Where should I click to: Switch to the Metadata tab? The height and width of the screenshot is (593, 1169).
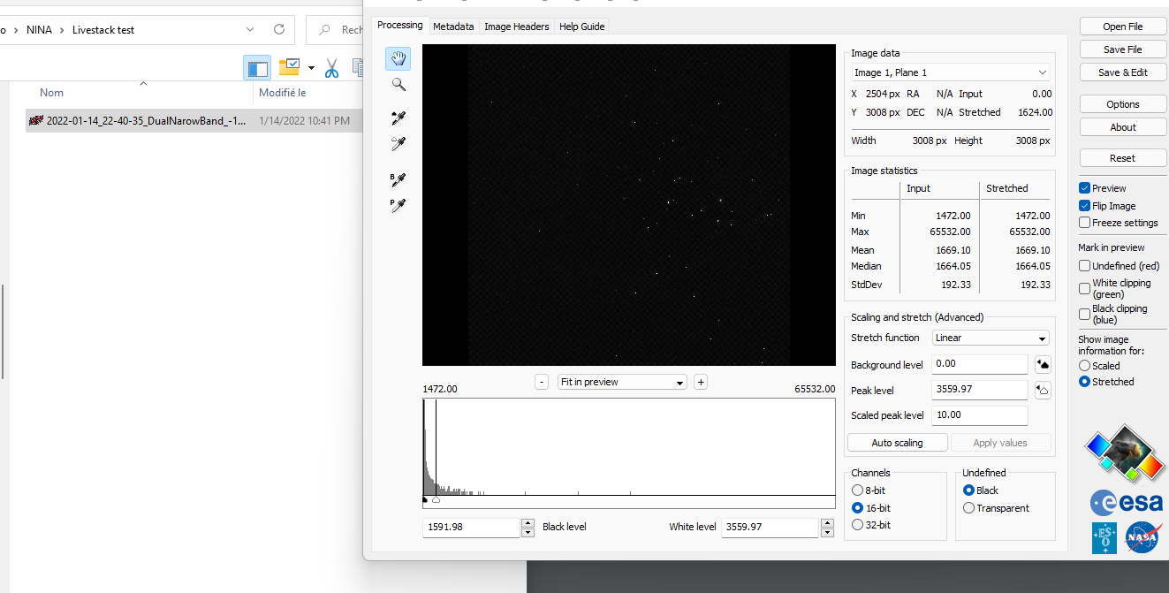pos(453,27)
